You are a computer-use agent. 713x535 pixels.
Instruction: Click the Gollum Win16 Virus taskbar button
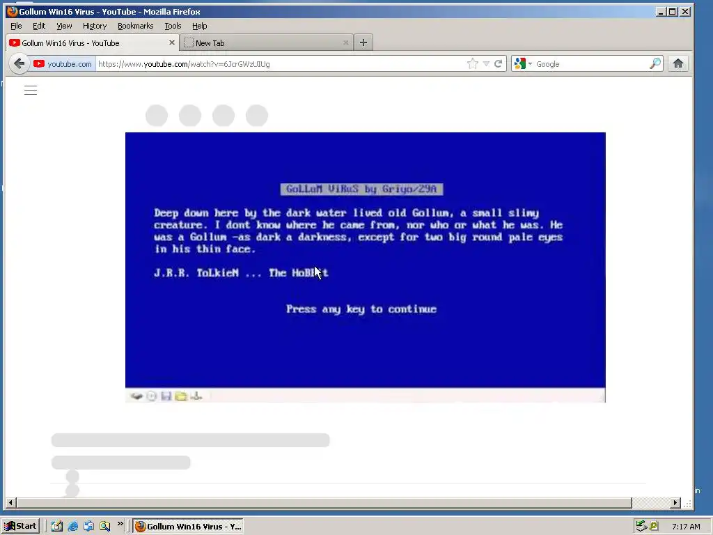pyautogui.click(x=188, y=527)
